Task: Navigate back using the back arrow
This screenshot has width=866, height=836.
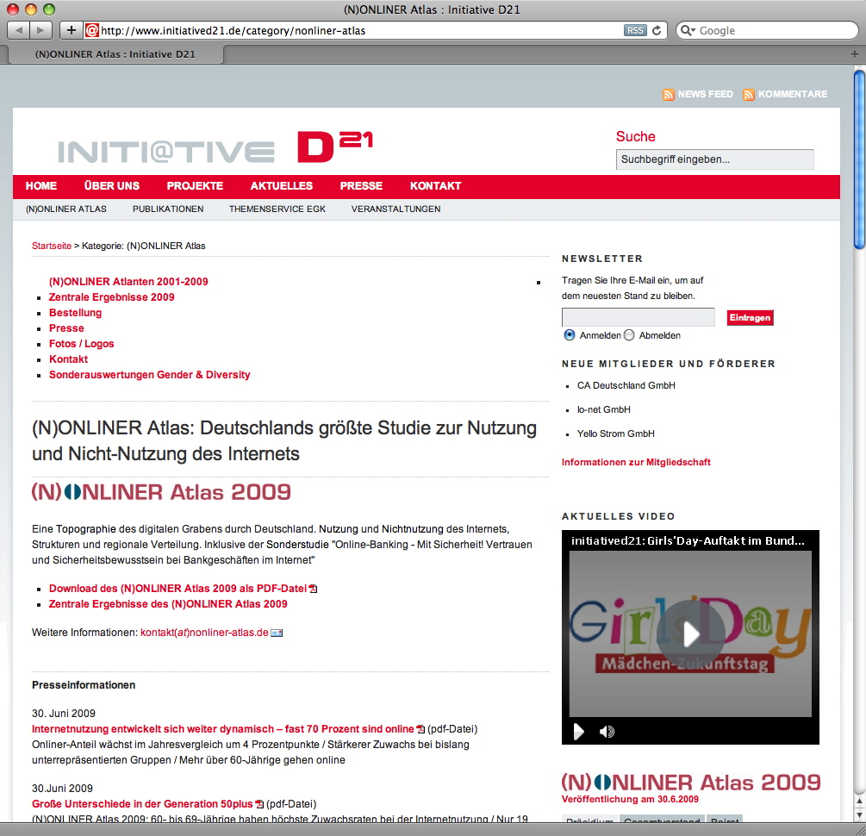Action: click(x=18, y=29)
